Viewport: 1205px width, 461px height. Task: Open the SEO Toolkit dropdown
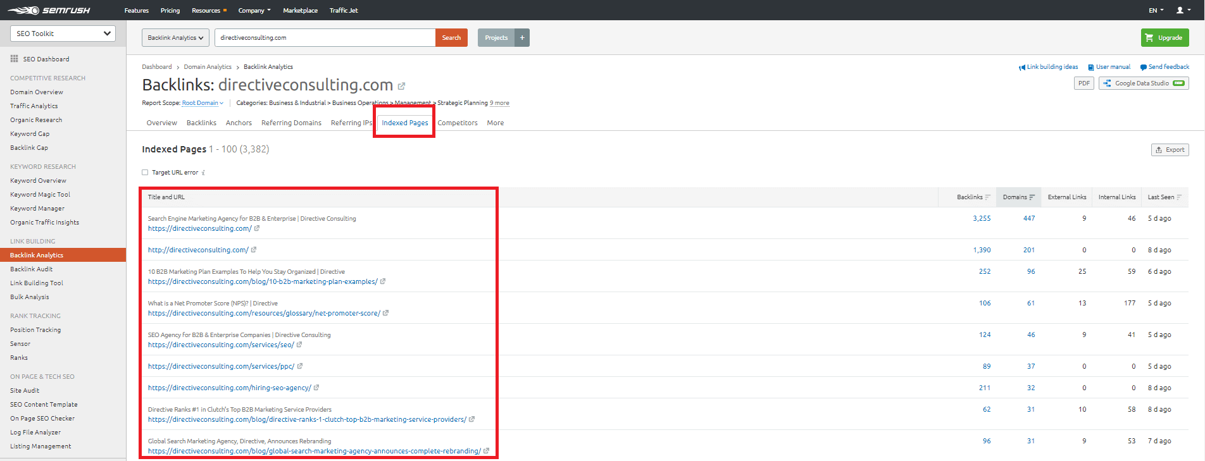click(x=63, y=34)
